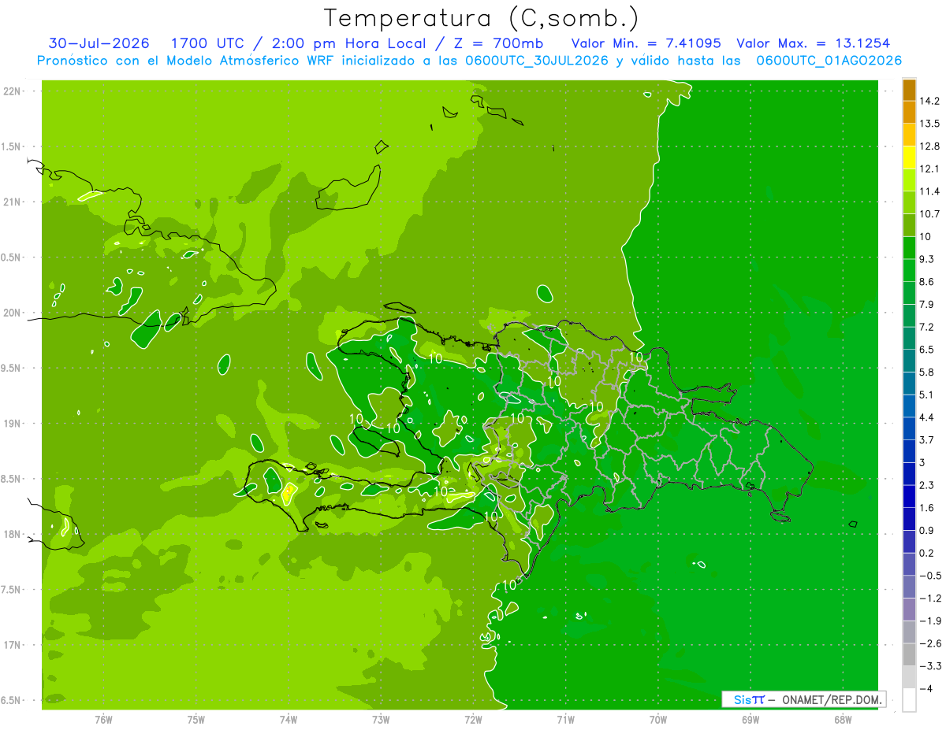946x730 pixels.
Task: Click the "76W" longitude axis label
Action: 103,719
